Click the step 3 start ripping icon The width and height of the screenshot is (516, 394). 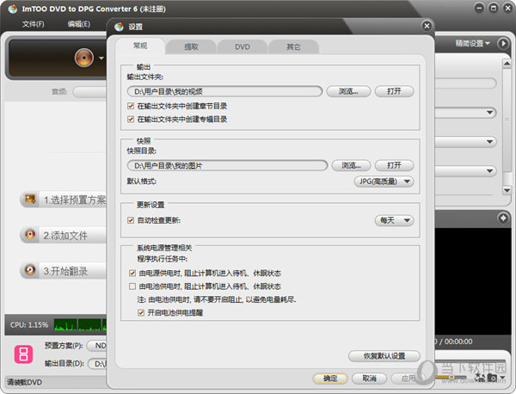click(x=30, y=270)
